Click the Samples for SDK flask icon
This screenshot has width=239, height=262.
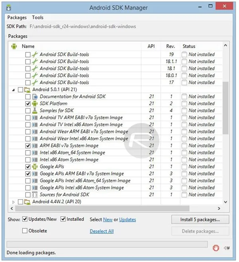(x=35, y=111)
